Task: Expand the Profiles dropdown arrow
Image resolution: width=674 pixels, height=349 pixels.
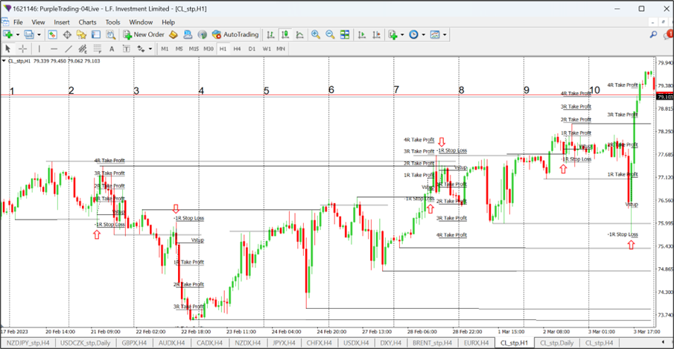Action: tap(39, 35)
